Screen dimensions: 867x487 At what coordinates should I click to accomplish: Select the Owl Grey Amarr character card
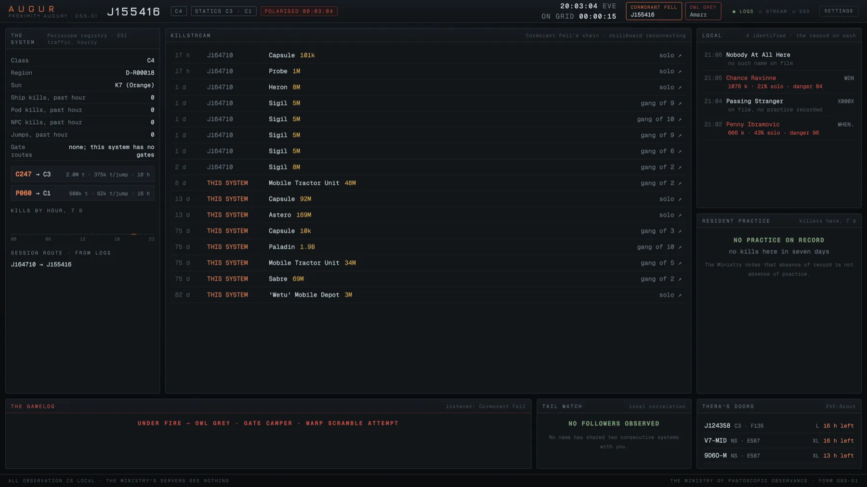click(x=703, y=11)
